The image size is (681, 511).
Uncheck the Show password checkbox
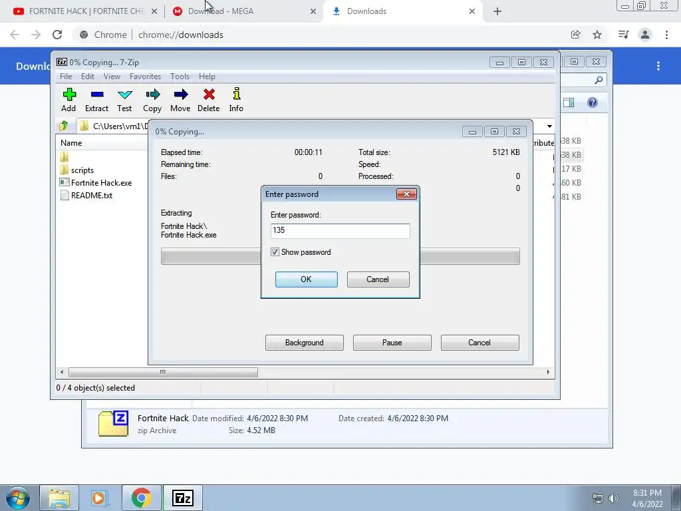pos(275,252)
